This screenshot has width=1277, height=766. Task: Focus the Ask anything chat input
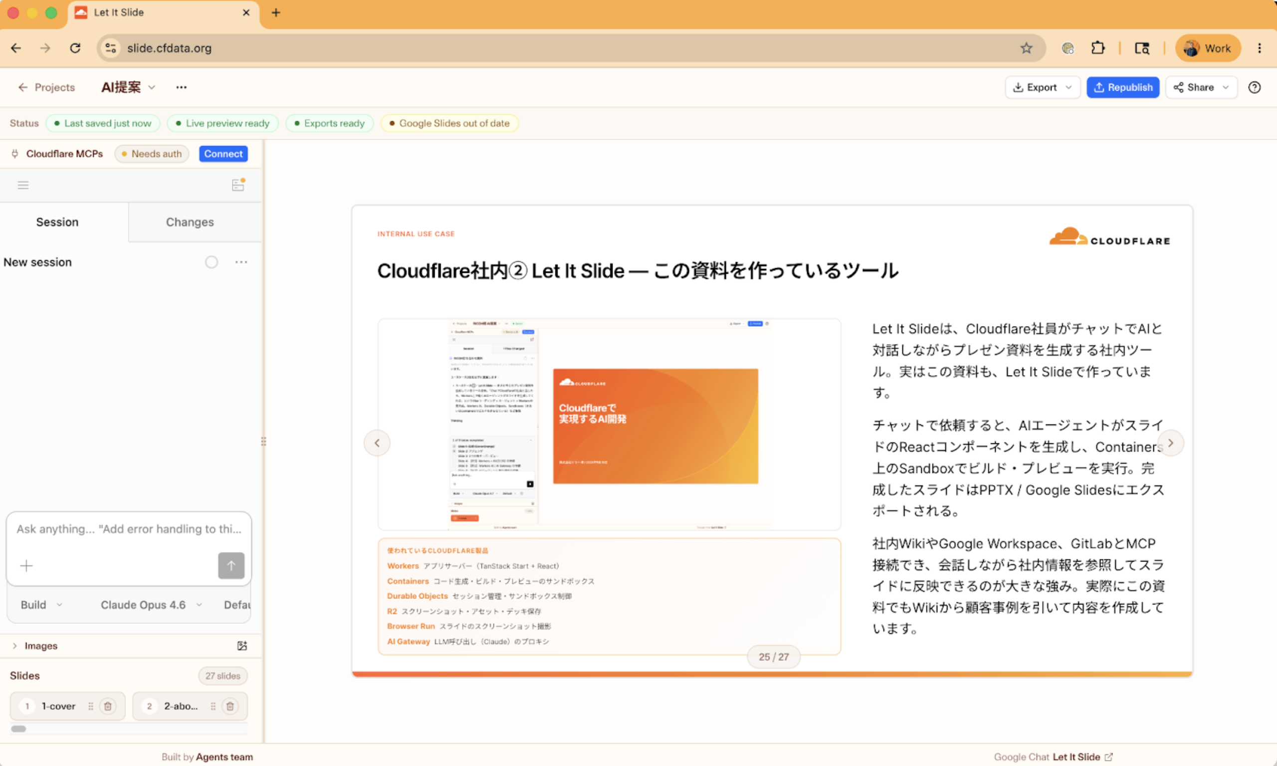[129, 529]
